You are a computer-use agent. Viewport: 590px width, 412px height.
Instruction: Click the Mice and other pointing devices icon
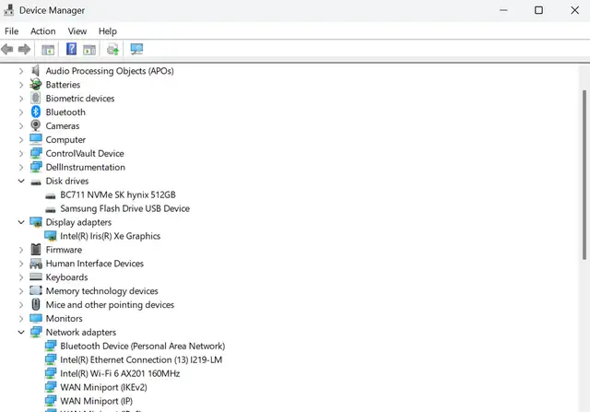click(x=36, y=304)
